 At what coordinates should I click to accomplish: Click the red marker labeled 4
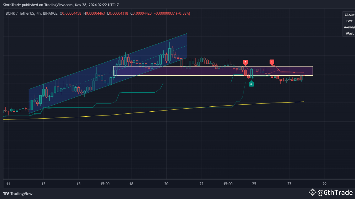pyautogui.click(x=245, y=62)
